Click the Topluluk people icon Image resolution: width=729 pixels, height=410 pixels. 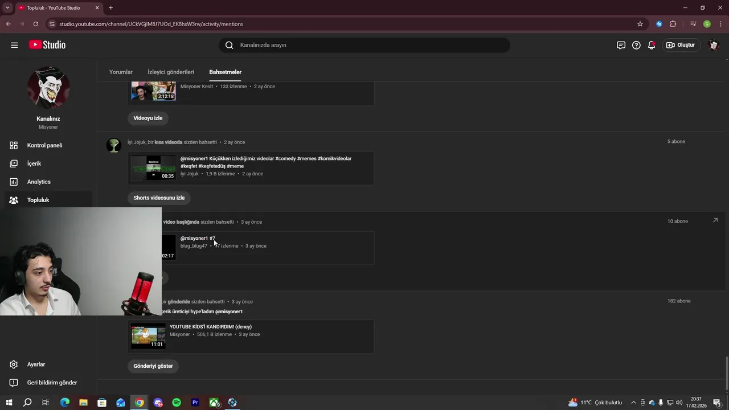[14, 200]
